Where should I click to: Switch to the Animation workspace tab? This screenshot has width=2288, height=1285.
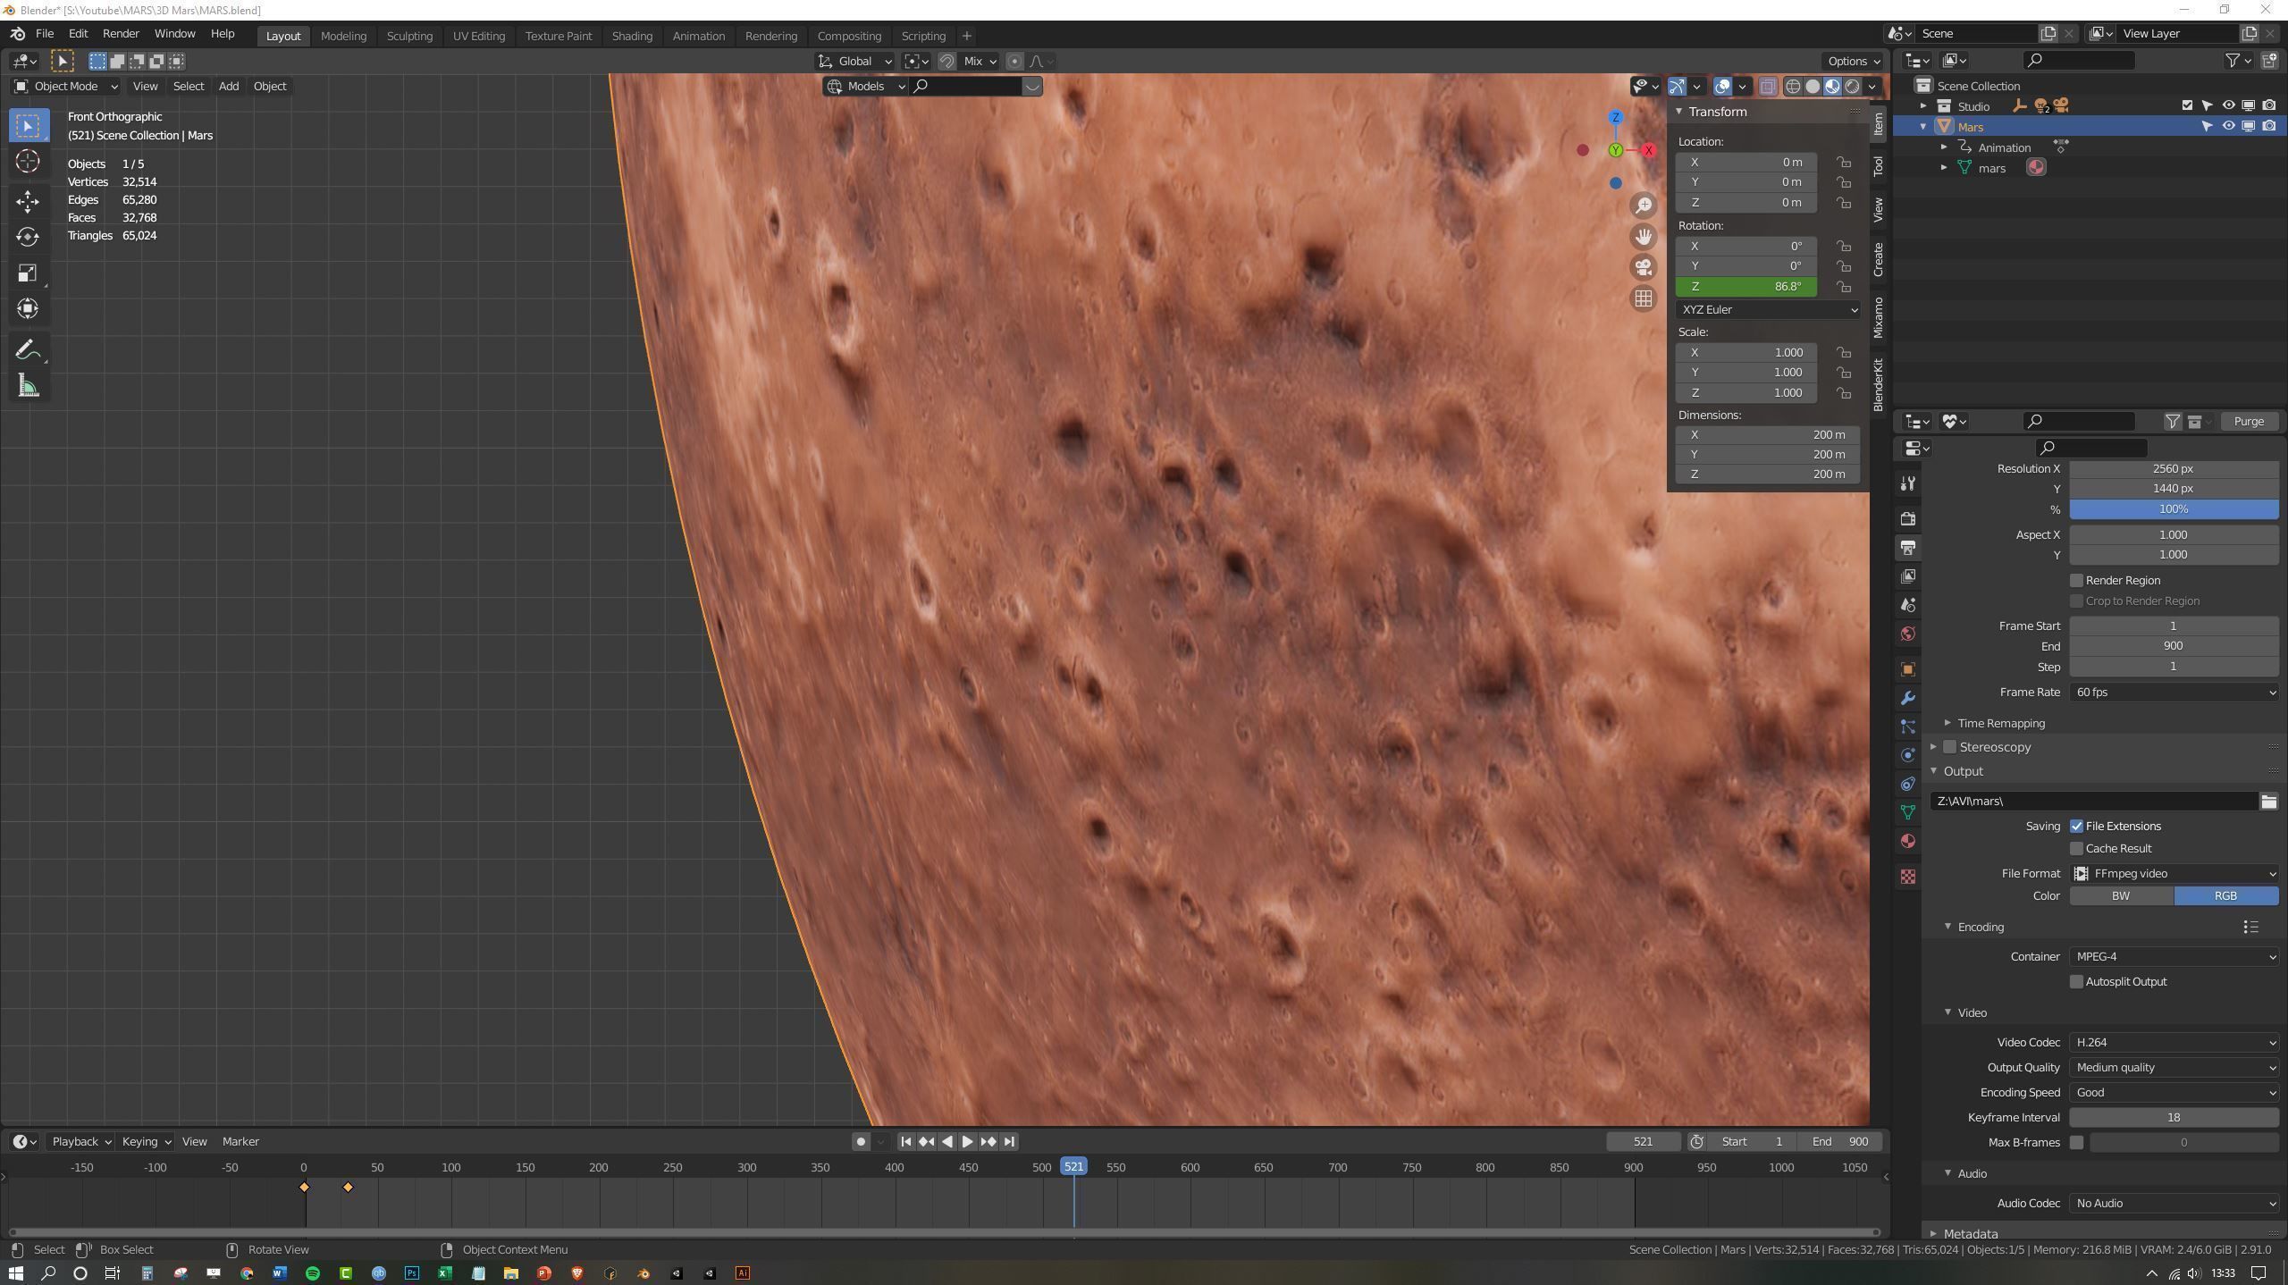tap(698, 37)
